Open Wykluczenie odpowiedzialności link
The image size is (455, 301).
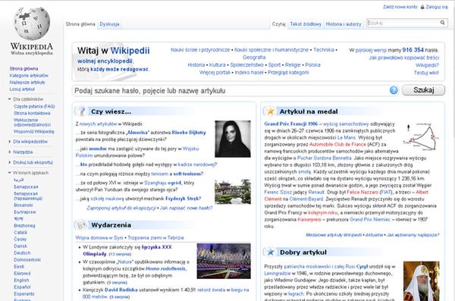[x=32, y=122]
